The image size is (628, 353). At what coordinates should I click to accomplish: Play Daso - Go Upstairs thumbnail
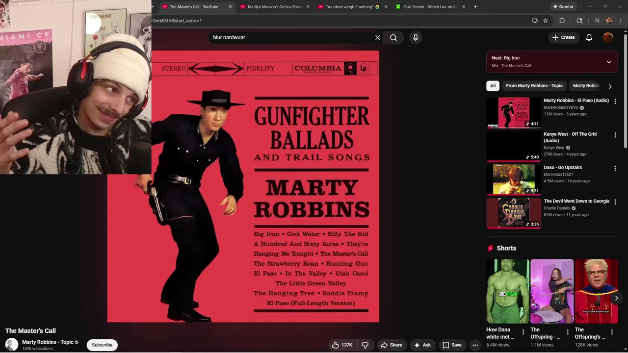[x=513, y=179]
